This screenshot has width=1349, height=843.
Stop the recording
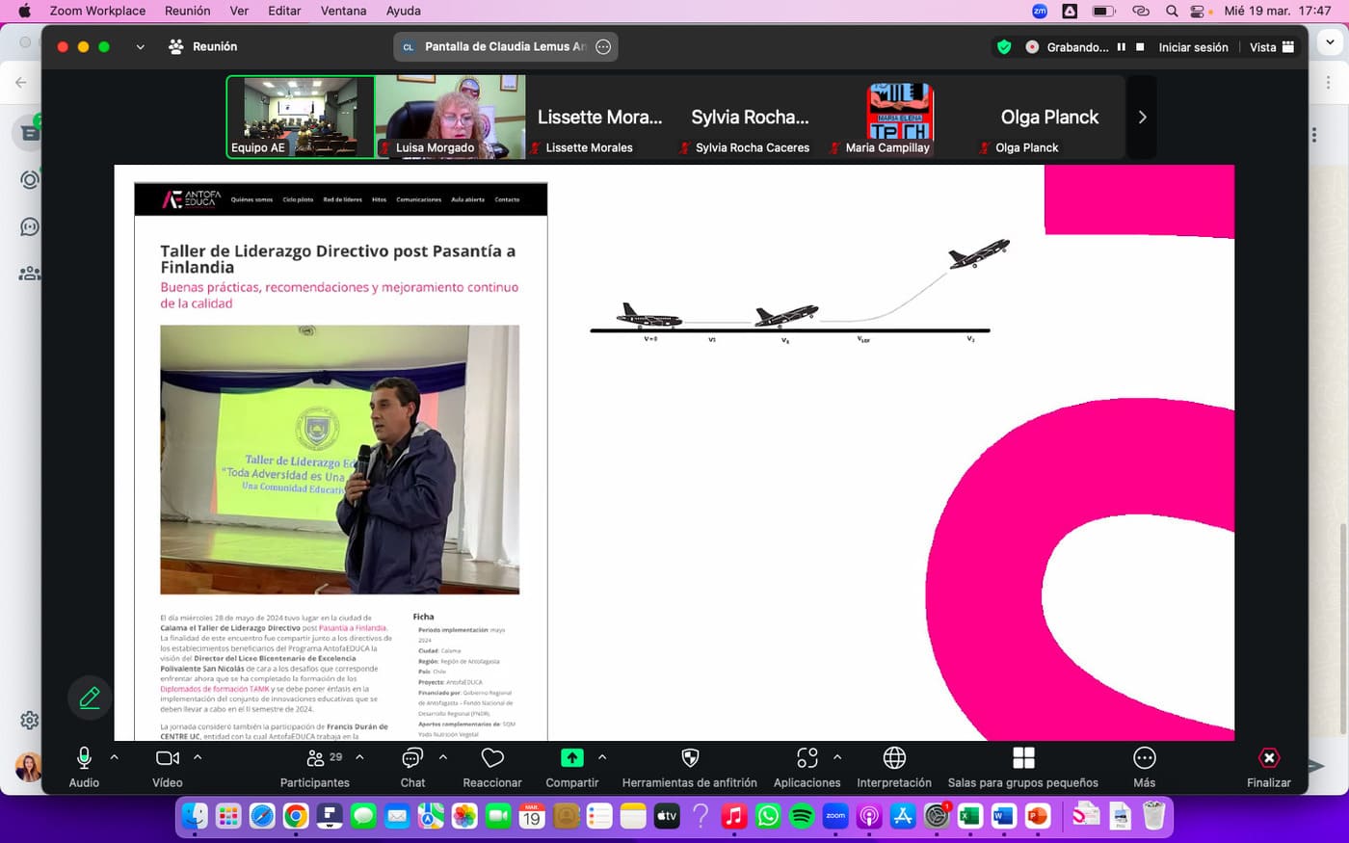pyautogui.click(x=1140, y=46)
